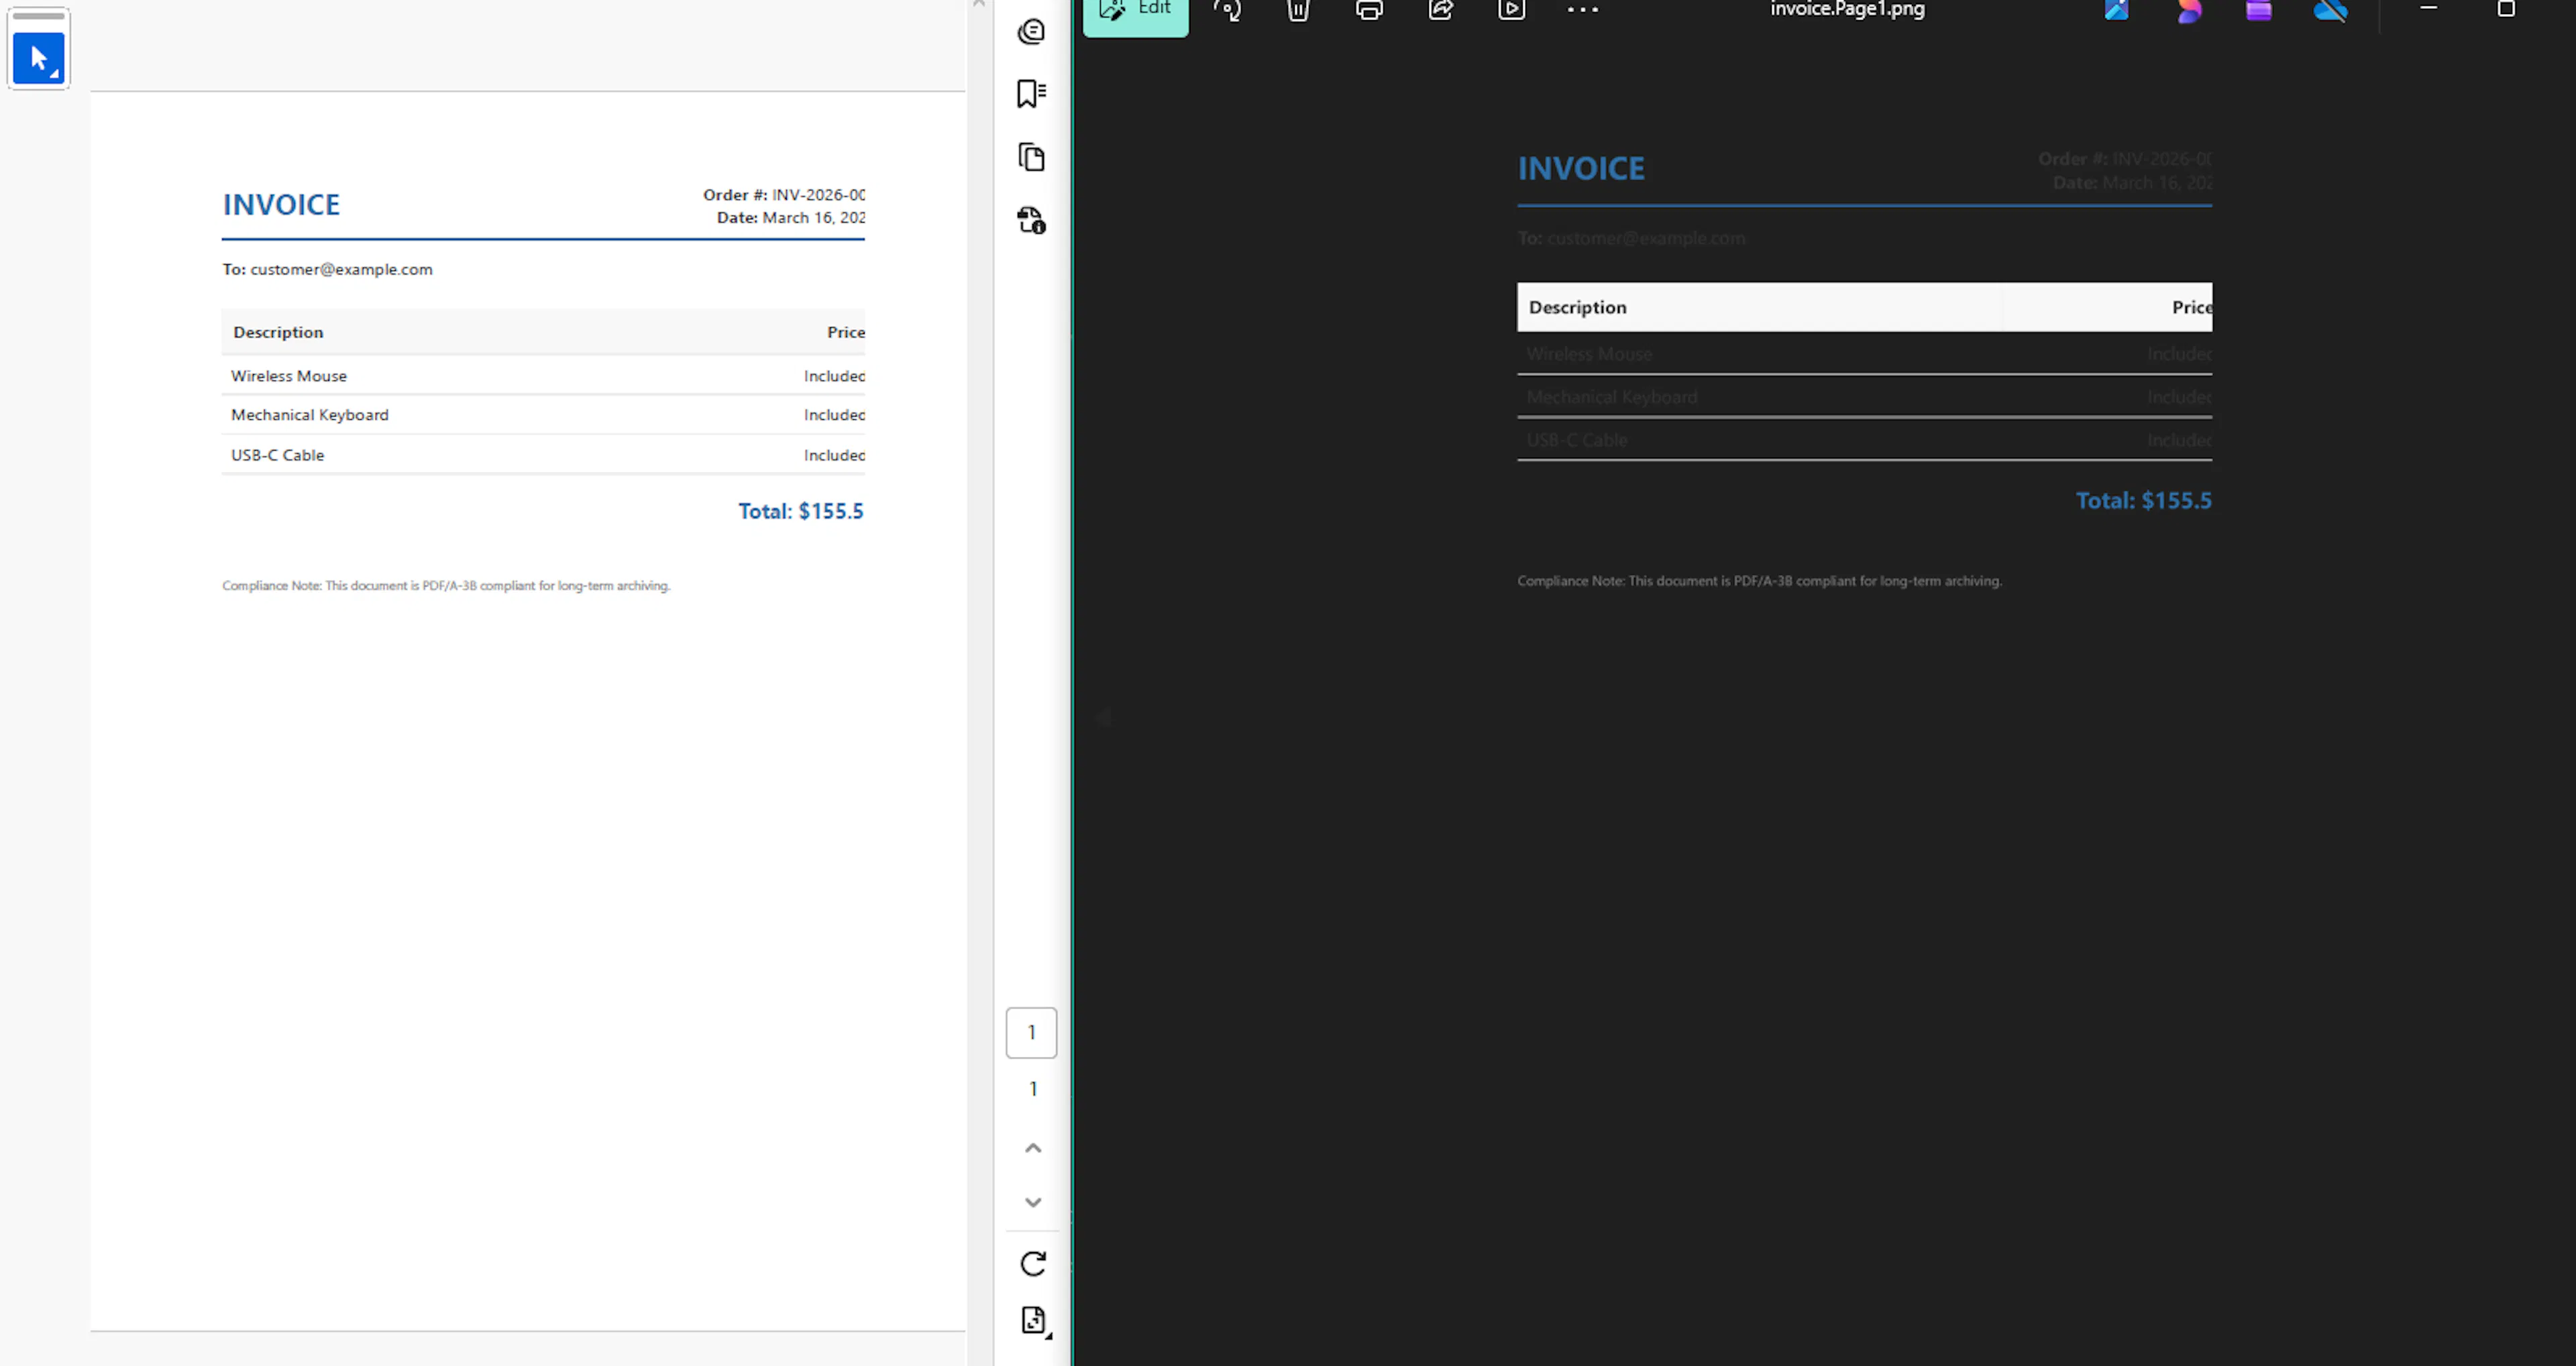The image size is (2576, 1366).
Task: Click the current page number box
Action: point(1031,1032)
